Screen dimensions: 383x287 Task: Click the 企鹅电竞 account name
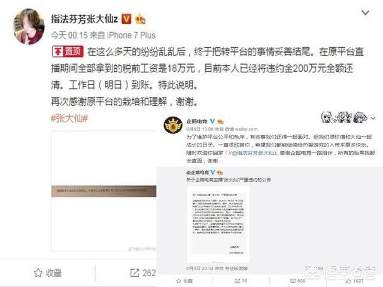click(x=197, y=121)
